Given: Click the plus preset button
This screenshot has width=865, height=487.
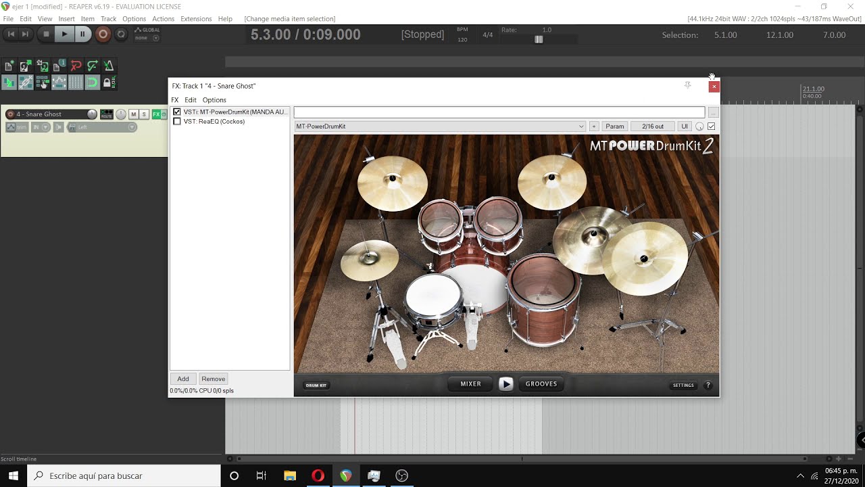Looking at the screenshot, I should pos(594,126).
